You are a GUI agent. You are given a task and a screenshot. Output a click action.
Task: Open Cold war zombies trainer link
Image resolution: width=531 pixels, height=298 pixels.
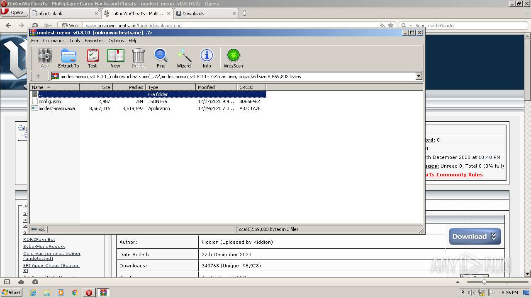pyautogui.click(x=52, y=256)
